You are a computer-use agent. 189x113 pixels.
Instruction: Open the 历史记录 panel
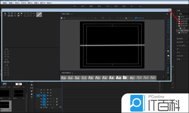click(x=180, y=56)
